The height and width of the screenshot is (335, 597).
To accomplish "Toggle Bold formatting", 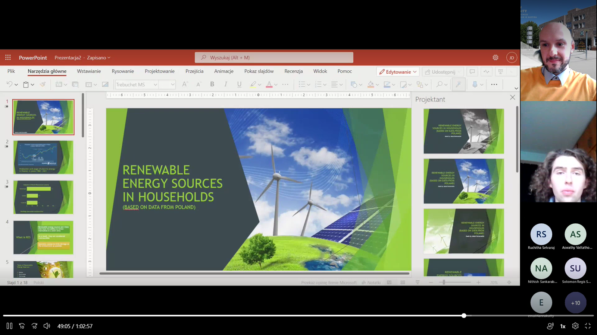I will (x=212, y=84).
